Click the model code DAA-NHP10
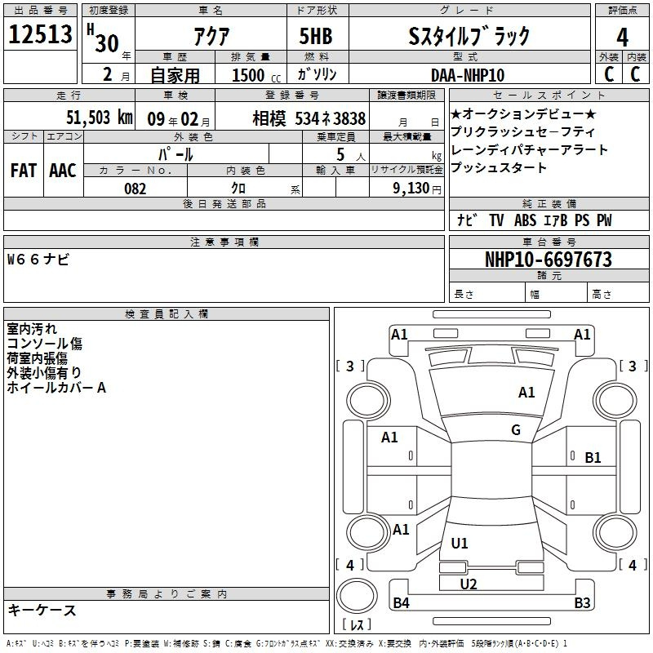Screen dimensions: 653x653 (468, 75)
